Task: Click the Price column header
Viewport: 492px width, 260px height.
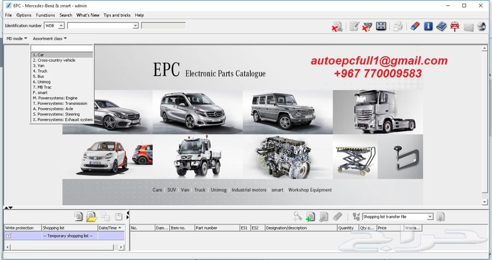Action: click(389, 228)
